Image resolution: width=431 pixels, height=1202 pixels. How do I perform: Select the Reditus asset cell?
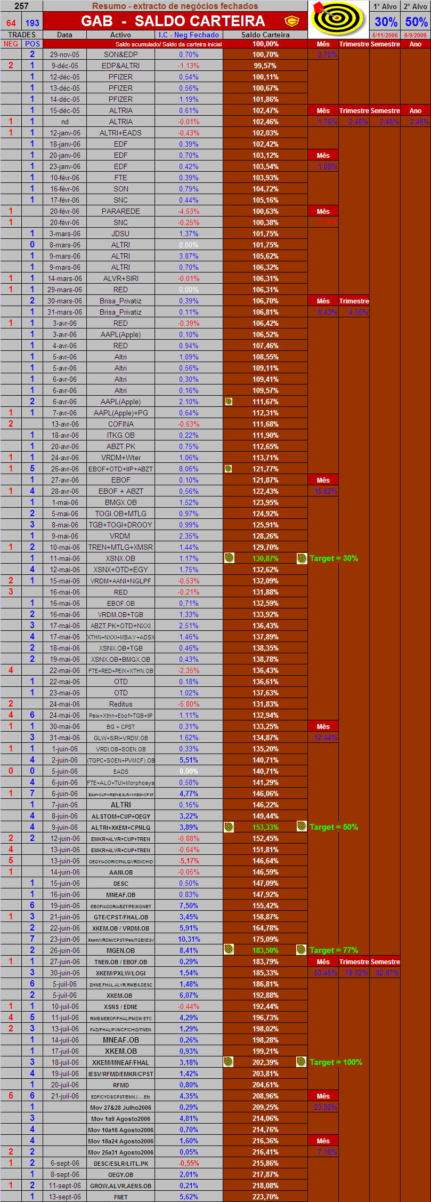tap(120, 704)
